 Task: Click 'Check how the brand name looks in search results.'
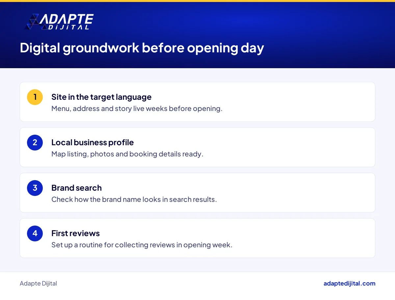coord(134,200)
